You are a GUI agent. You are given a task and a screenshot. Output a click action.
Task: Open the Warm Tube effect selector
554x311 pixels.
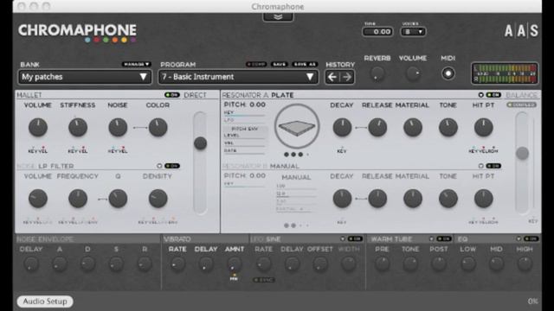tap(431, 238)
